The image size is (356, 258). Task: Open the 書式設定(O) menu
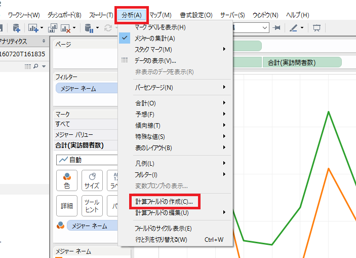[196, 15]
